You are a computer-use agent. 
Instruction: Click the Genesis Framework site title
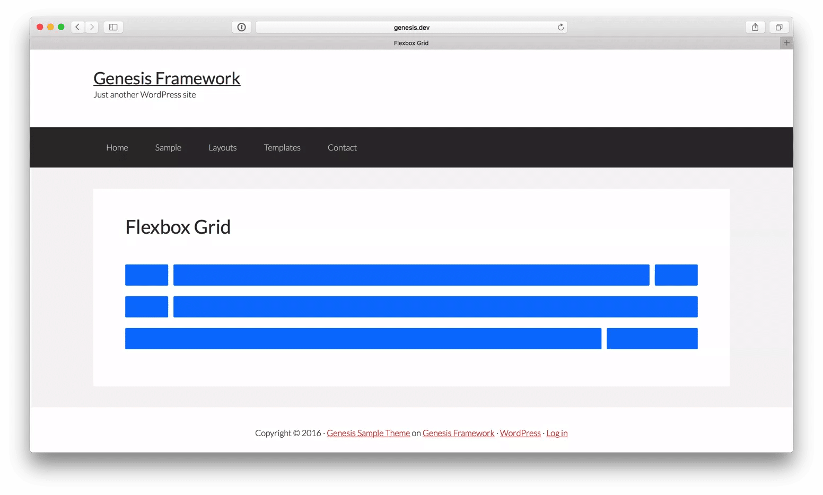point(167,78)
